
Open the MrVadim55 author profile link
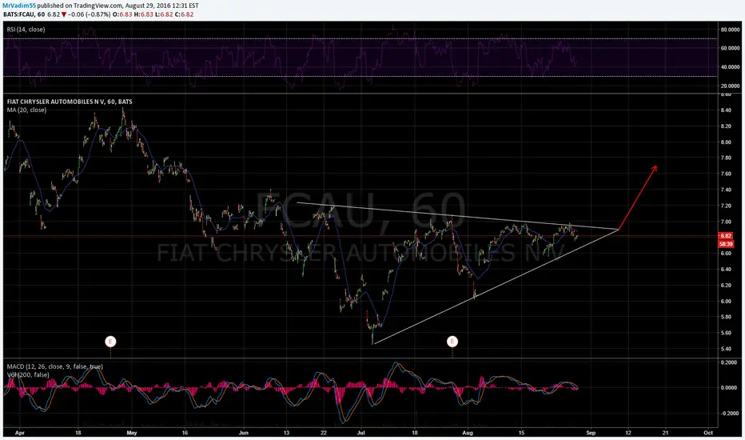19,6
